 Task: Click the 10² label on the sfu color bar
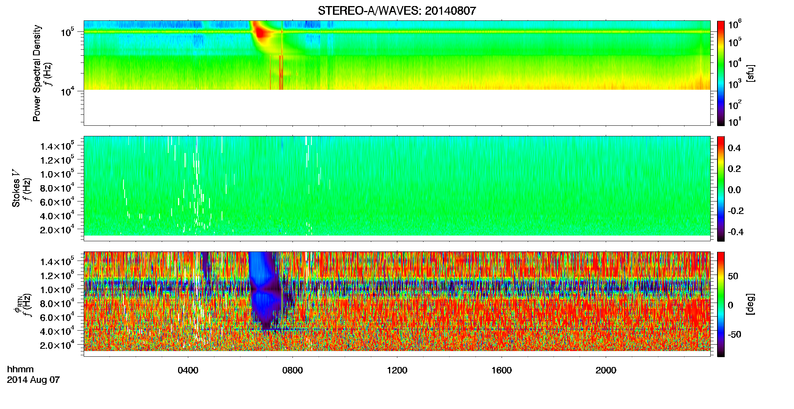[735, 105]
